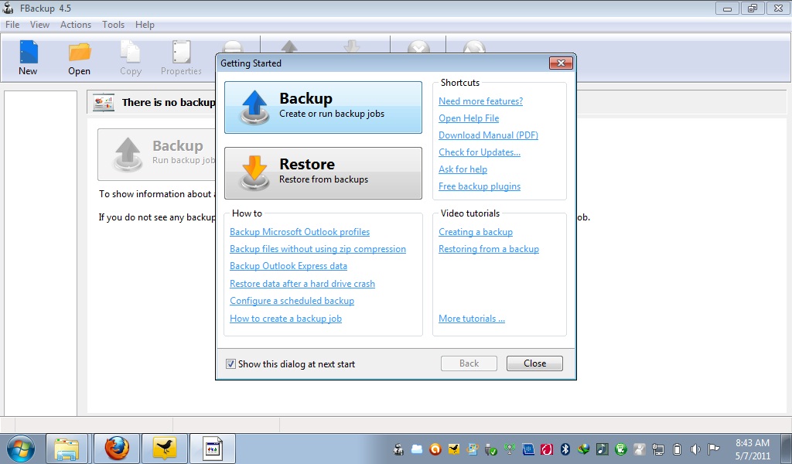Click the empty backup jobs list pane
792x464 pixels.
pos(40,252)
